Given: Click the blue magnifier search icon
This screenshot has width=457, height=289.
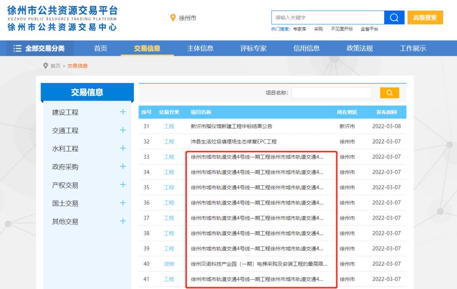Looking at the screenshot, I should 394,17.
